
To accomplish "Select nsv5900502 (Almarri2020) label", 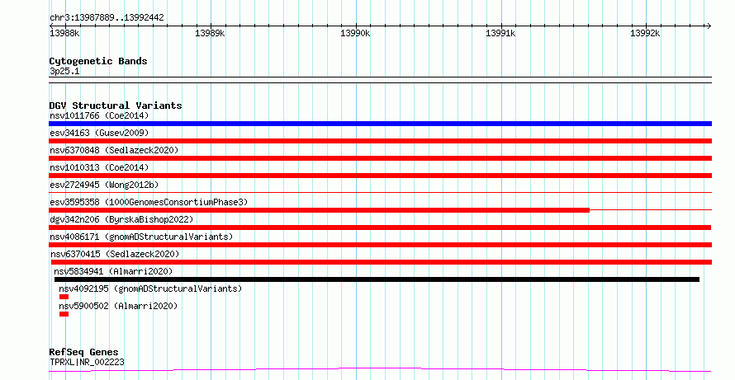I will click(x=118, y=306).
